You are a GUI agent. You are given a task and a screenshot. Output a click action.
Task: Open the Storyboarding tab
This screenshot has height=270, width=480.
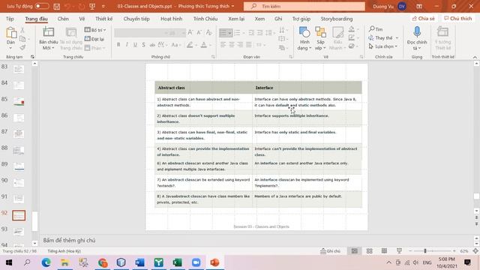(337, 19)
